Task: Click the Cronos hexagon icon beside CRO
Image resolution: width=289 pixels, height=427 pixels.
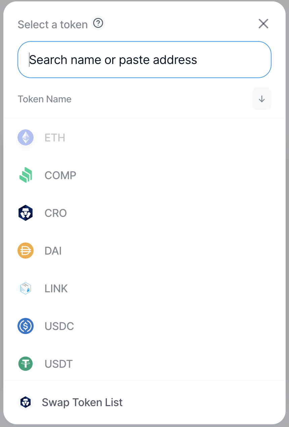Action: pyautogui.click(x=26, y=213)
